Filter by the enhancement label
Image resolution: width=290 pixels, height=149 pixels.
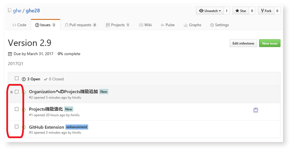pyautogui.click(x=77, y=127)
